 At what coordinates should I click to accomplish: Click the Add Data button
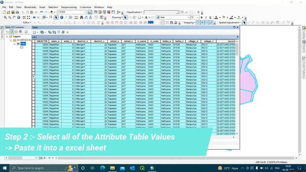[52, 12]
